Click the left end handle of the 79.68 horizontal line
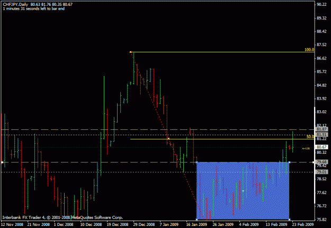Screen dimensions: 331x228 [2, 162]
